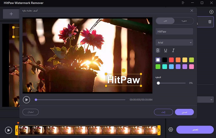Select the black color swatch
This screenshot has width=216, height=138.
pos(165,60)
